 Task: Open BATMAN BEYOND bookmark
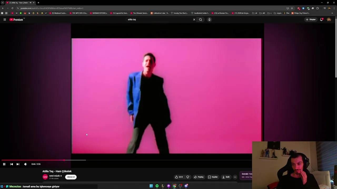[98, 13]
